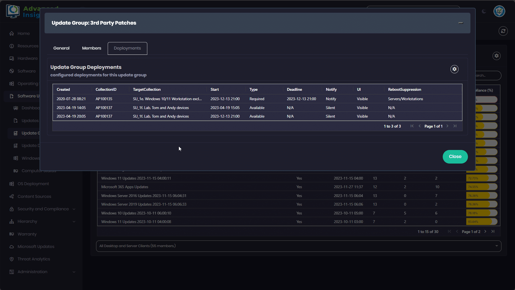Click the Warranty sidebar icon
Screen dimensions: 515x290
click(x=12, y=234)
